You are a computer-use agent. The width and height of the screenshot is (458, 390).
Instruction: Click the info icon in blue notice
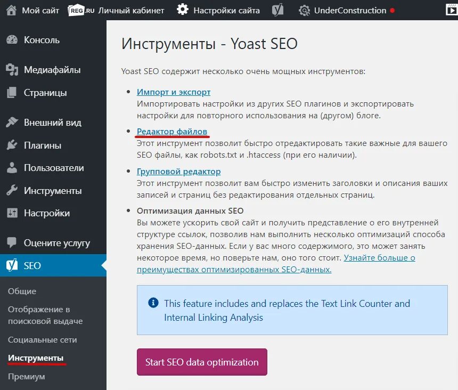153,303
